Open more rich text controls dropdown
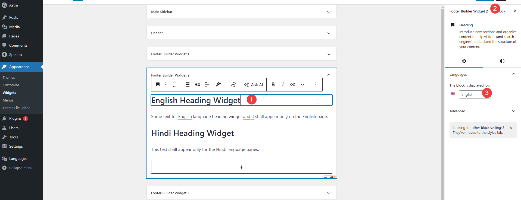Image resolution: width=521 pixels, height=200 pixels. [x=302, y=84]
